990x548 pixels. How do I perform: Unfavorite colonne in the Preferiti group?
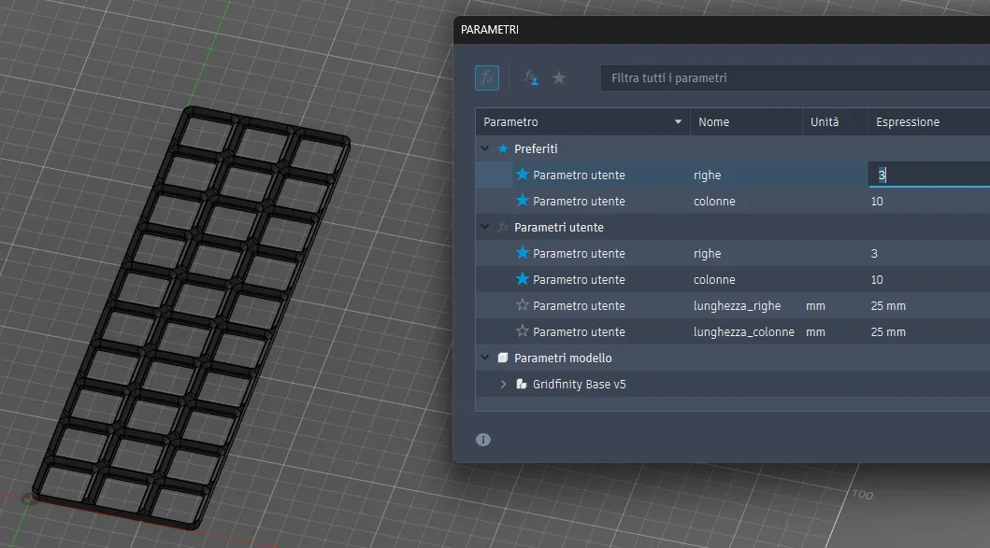coord(523,201)
